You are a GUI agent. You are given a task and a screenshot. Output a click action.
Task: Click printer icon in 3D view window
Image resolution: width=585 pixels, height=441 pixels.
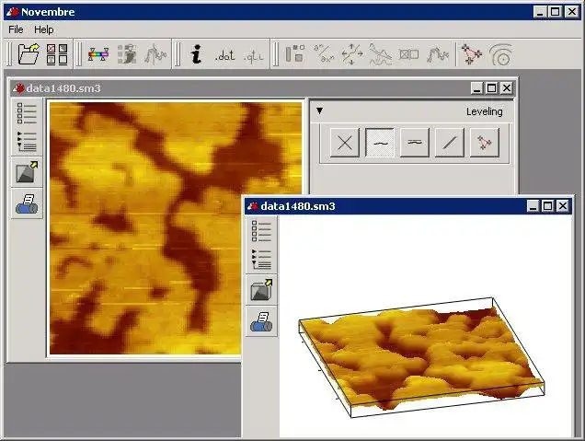click(261, 321)
